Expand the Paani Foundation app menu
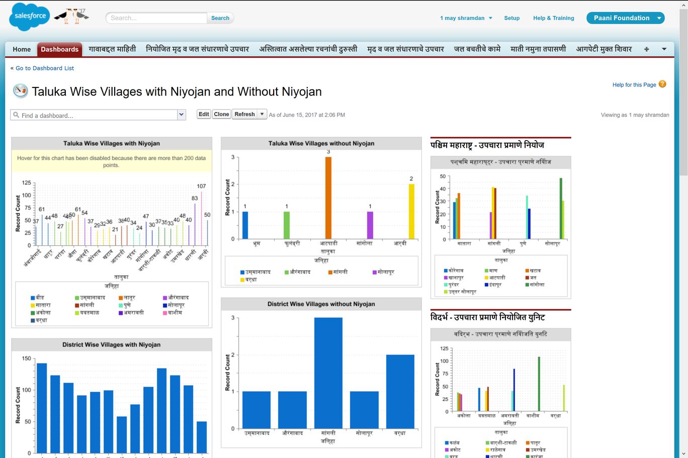688x458 pixels. click(659, 18)
